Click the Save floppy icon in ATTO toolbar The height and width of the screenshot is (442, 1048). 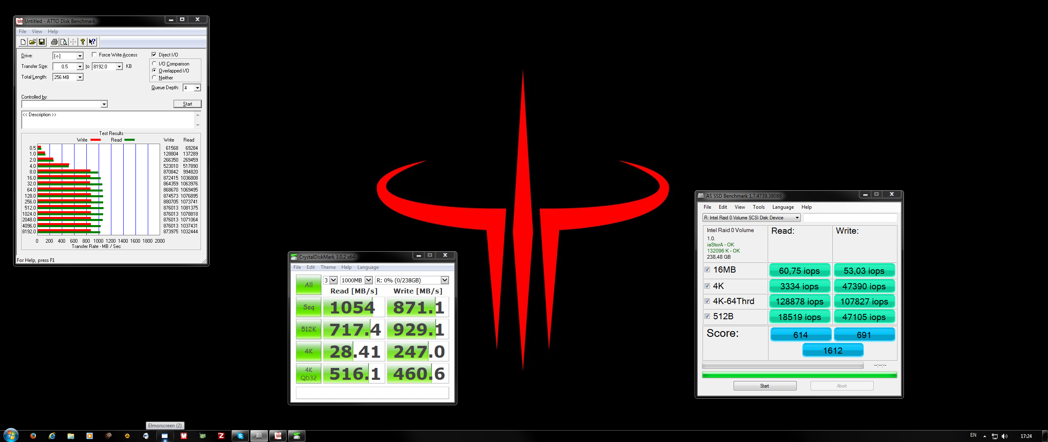pyautogui.click(x=42, y=42)
